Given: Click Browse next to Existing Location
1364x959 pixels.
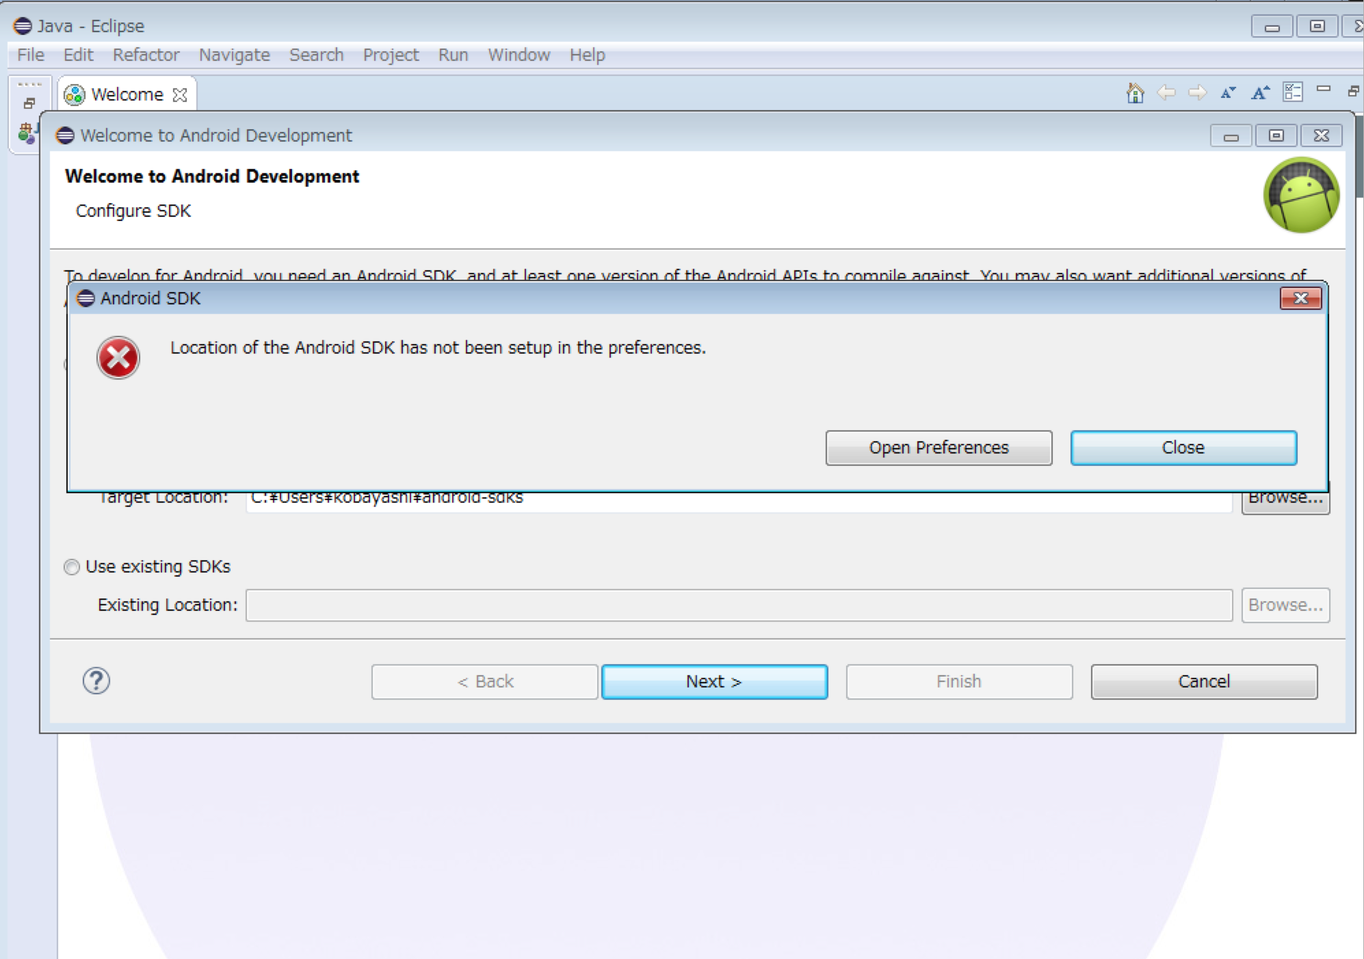Looking at the screenshot, I should click(1285, 605).
